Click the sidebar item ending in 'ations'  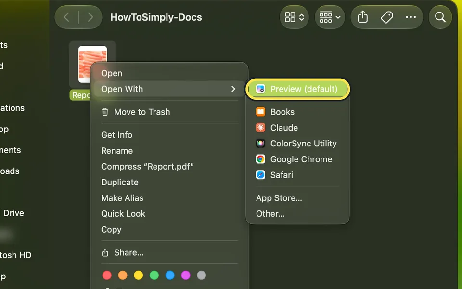(x=12, y=108)
